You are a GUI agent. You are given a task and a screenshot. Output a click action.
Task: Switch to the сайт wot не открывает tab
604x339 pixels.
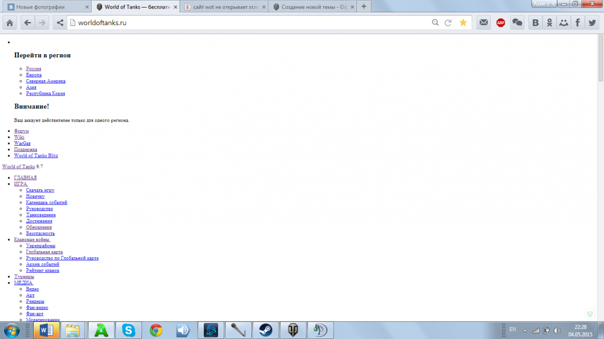coord(224,7)
